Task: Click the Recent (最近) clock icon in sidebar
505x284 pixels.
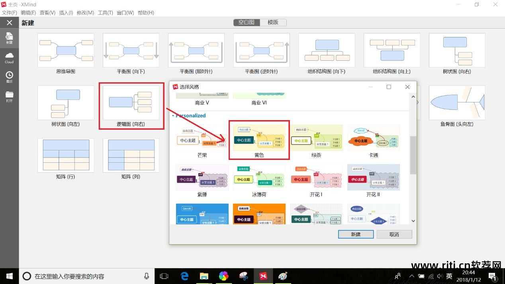Action: click(9, 76)
